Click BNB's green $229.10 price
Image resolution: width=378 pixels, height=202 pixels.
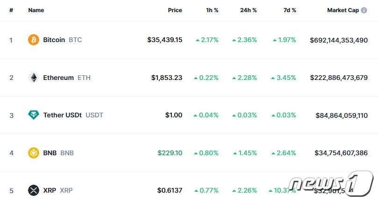170,153
